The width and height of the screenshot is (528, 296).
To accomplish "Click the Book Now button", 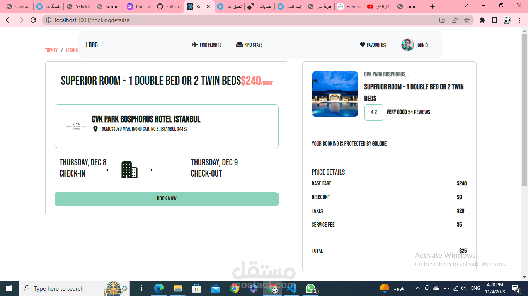I will coord(167,198).
